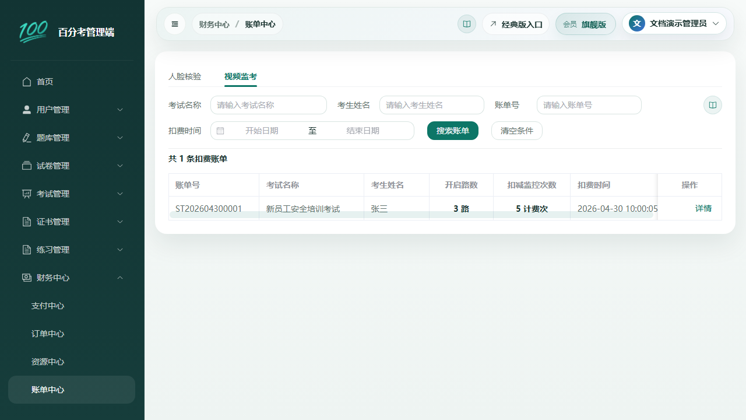Click the 100 logo icon in sidebar
746x420 pixels.
pos(33,32)
